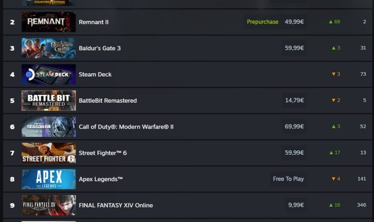Click the green up-68 rank change indicator
The width and height of the screenshot is (374, 222).
[x=335, y=22]
